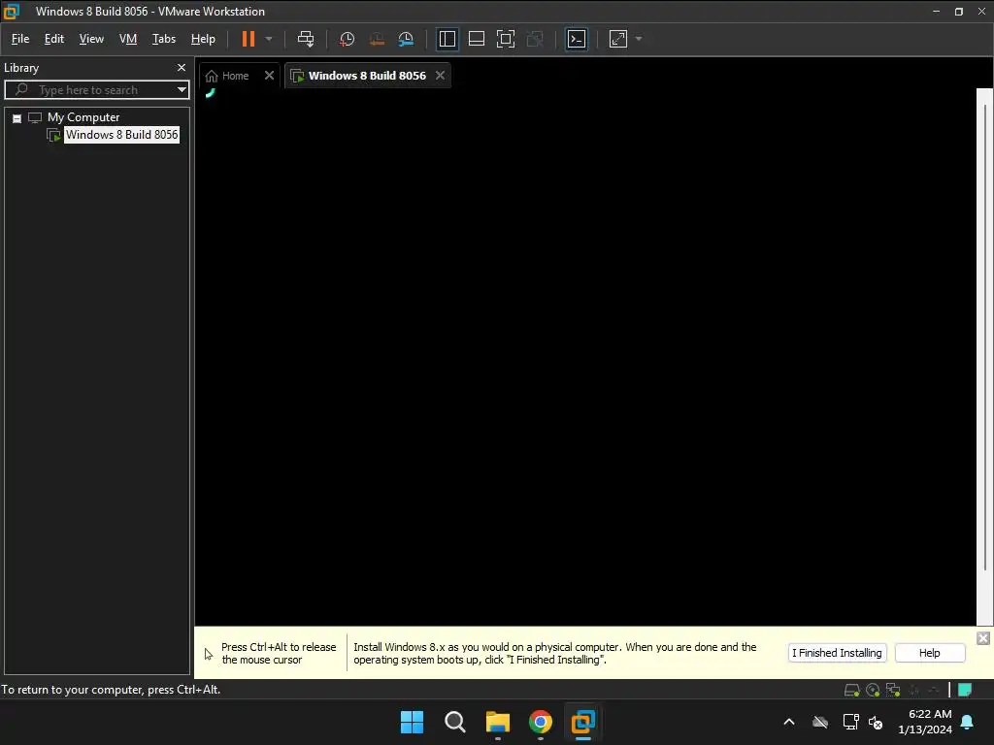The width and height of the screenshot is (994, 745).
Task: Click the hard disk status icon
Action: coord(852,690)
